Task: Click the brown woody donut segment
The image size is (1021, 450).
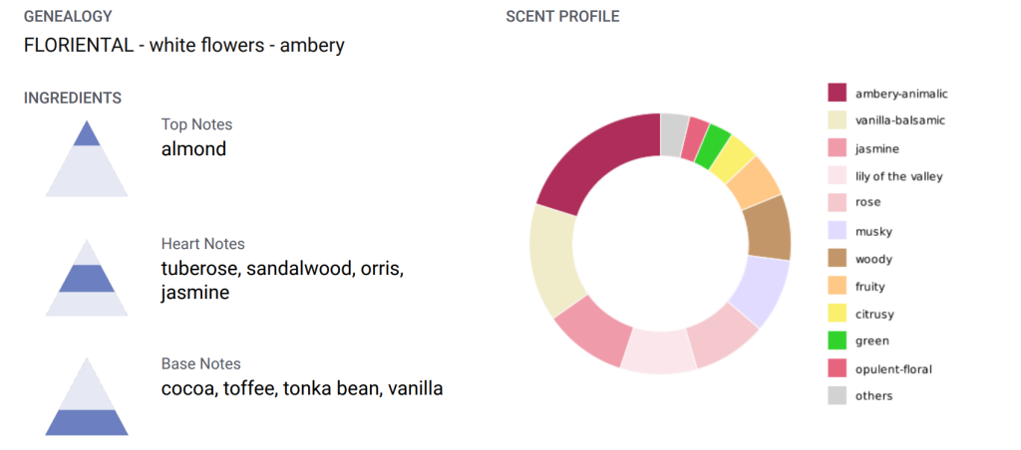Action: [x=767, y=226]
